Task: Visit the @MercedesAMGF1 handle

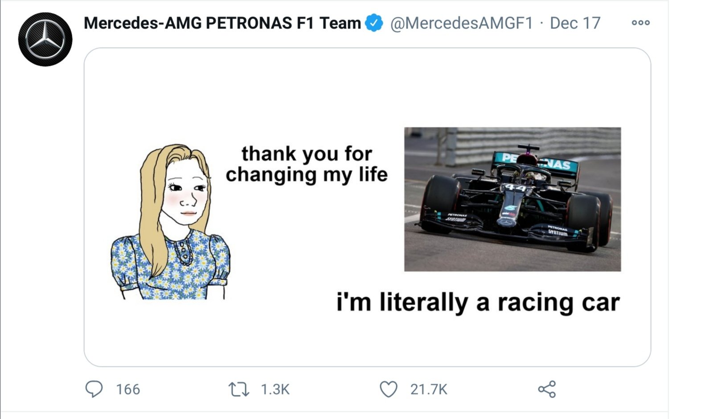Action: pos(461,23)
